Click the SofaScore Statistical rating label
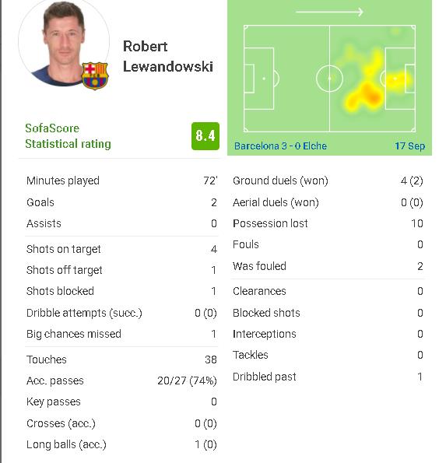 [68, 136]
